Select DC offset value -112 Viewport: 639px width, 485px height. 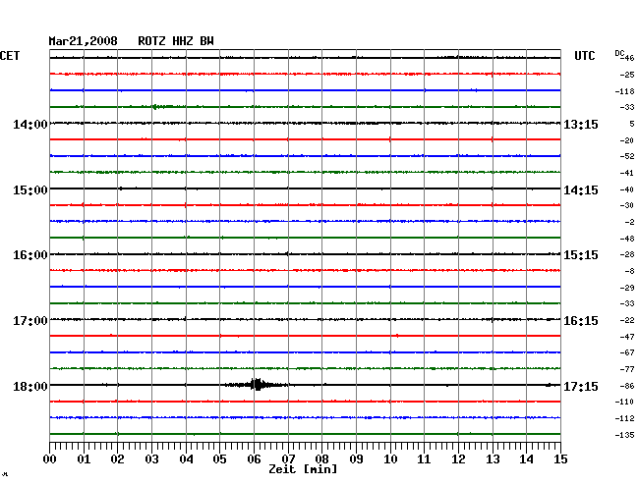click(624, 418)
